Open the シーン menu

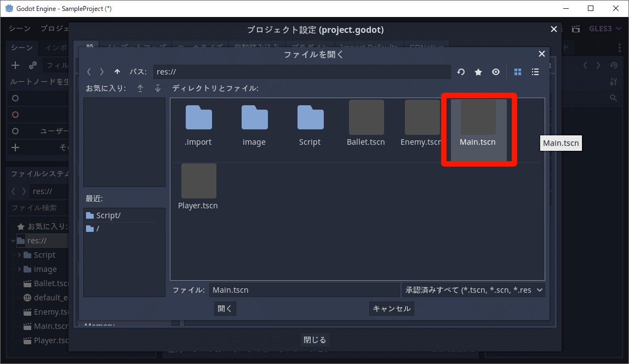pyautogui.click(x=20, y=29)
